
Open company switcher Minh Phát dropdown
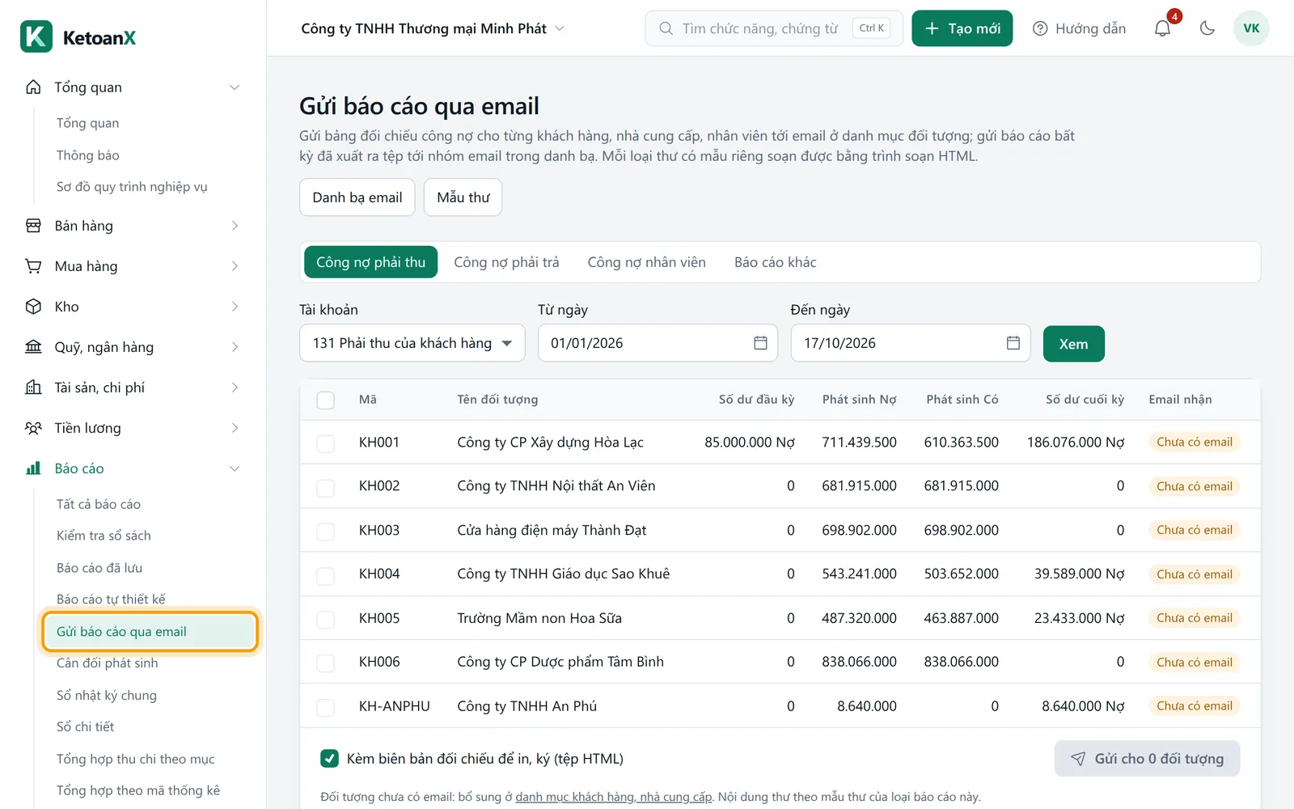coord(432,28)
